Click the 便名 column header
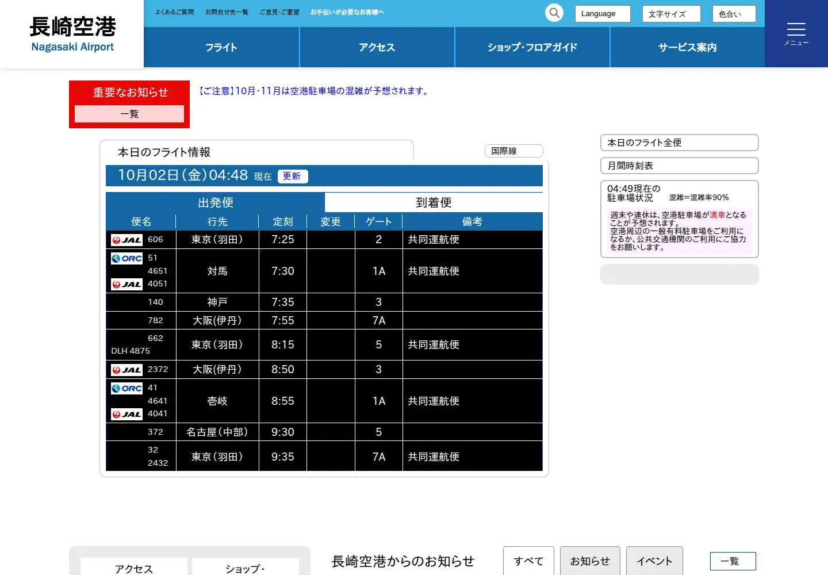The height and width of the screenshot is (575, 828). tap(141, 221)
